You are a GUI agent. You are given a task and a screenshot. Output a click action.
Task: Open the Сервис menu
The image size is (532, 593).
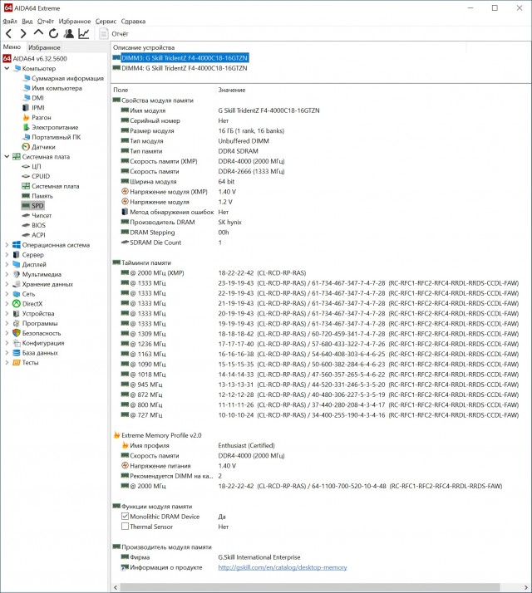(x=106, y=22)
